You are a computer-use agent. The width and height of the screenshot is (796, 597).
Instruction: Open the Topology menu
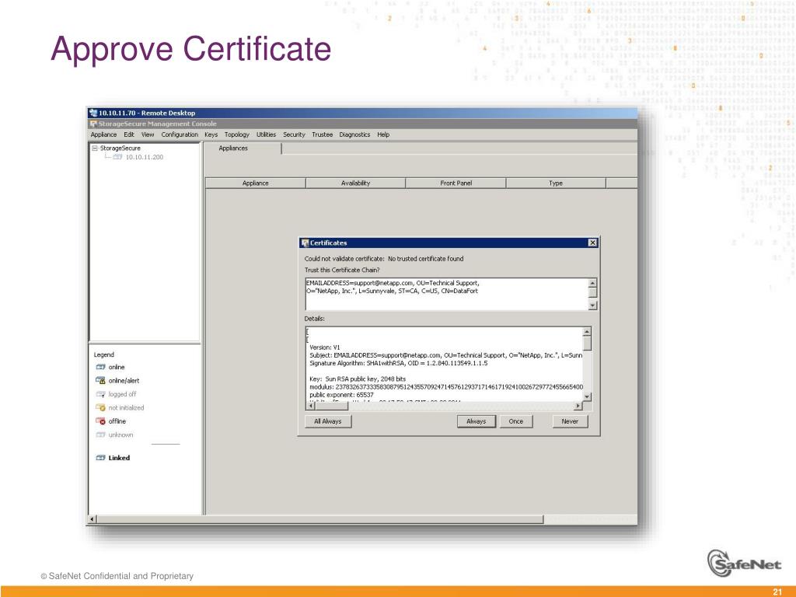click(237, 134)
